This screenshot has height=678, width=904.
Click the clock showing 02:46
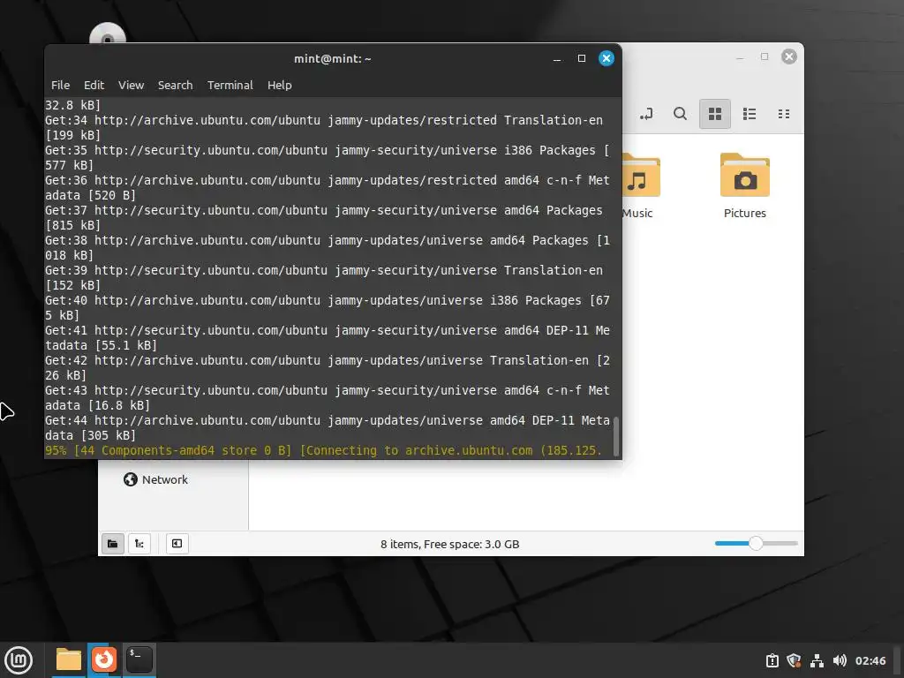point(870,660)
